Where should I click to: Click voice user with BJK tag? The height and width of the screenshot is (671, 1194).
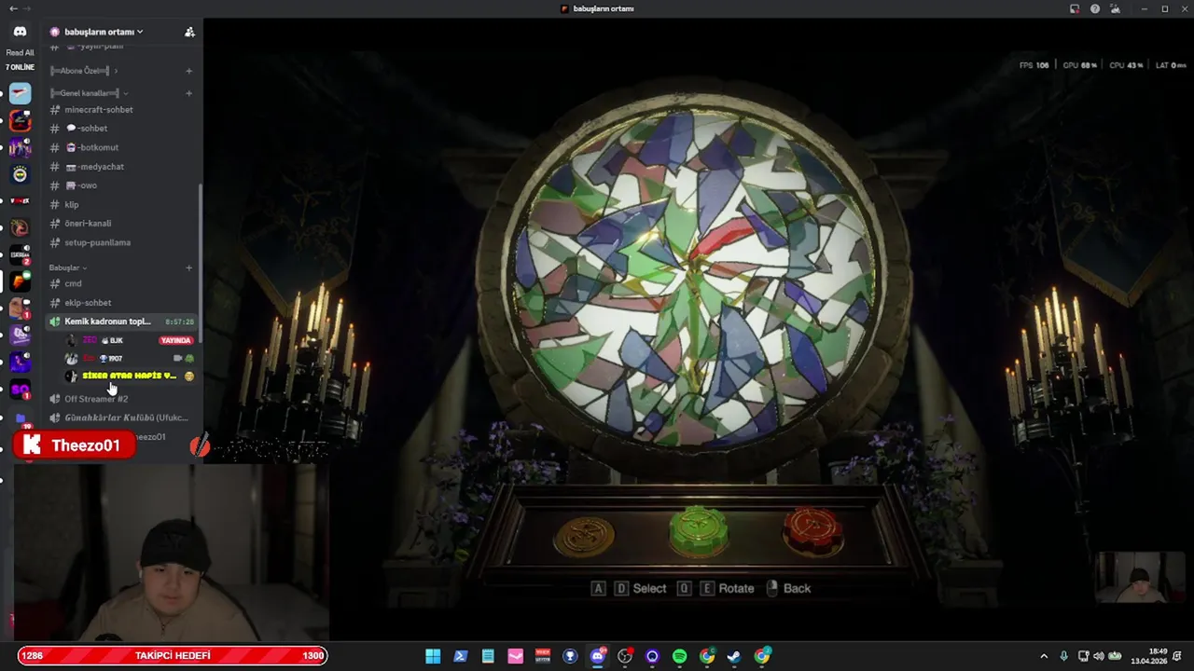[128, 340]
